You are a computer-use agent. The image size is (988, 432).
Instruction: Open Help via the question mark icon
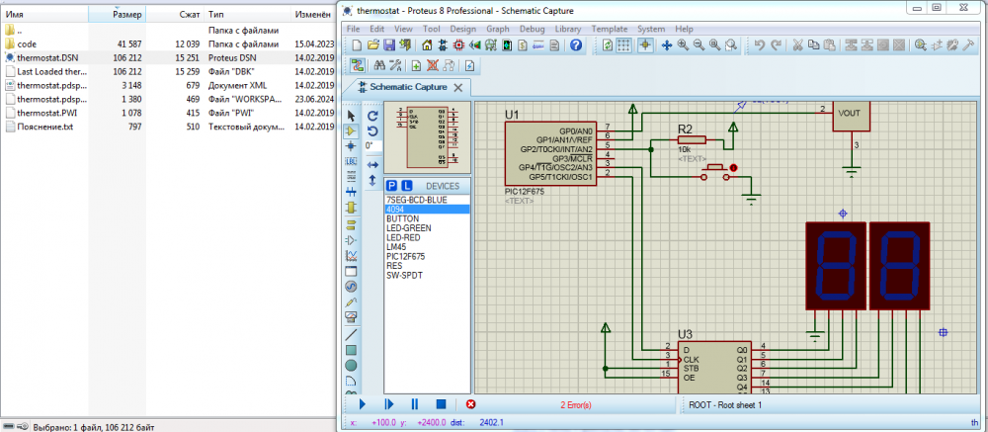576,45
